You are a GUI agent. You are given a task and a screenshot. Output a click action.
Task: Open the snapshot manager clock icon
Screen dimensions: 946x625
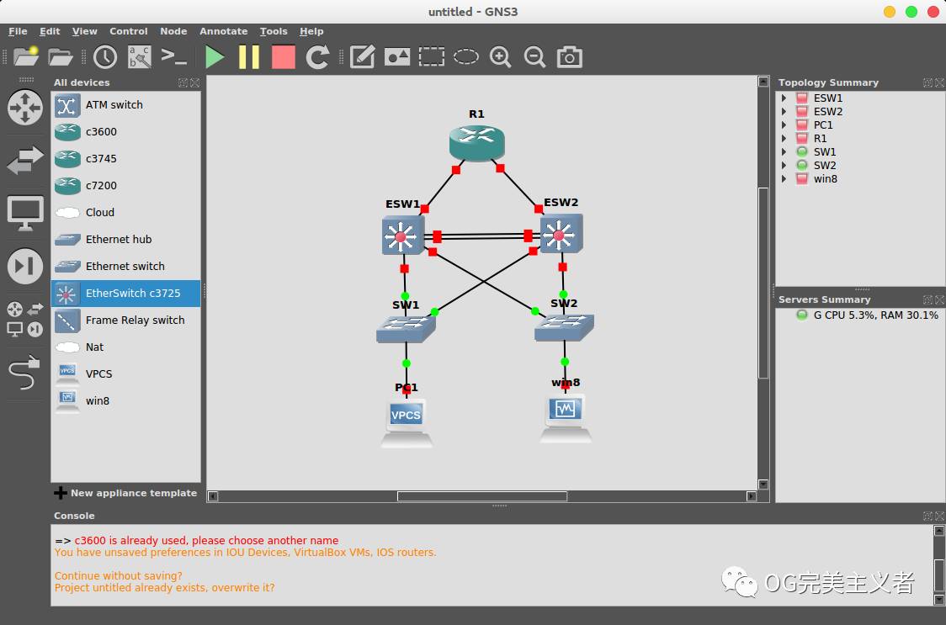[x=105, y=56]
